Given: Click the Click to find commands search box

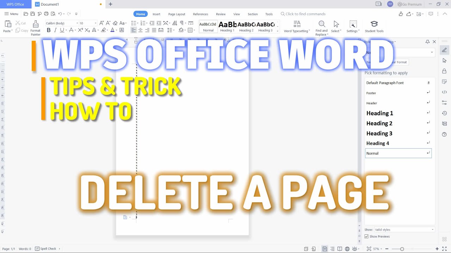Looking at the screenshot, I should (303, 14).
